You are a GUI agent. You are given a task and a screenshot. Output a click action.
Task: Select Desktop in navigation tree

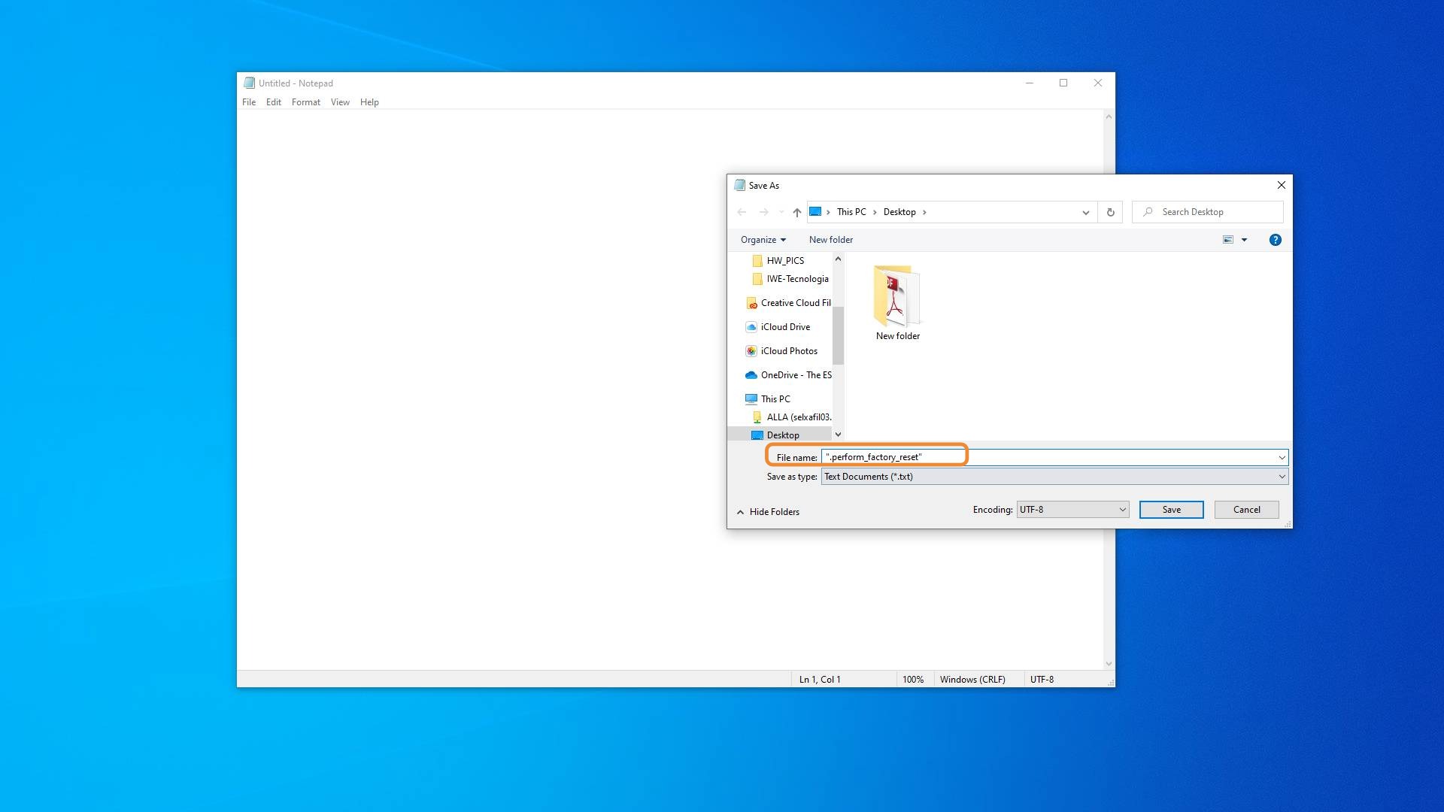click(x=783, y=435)
